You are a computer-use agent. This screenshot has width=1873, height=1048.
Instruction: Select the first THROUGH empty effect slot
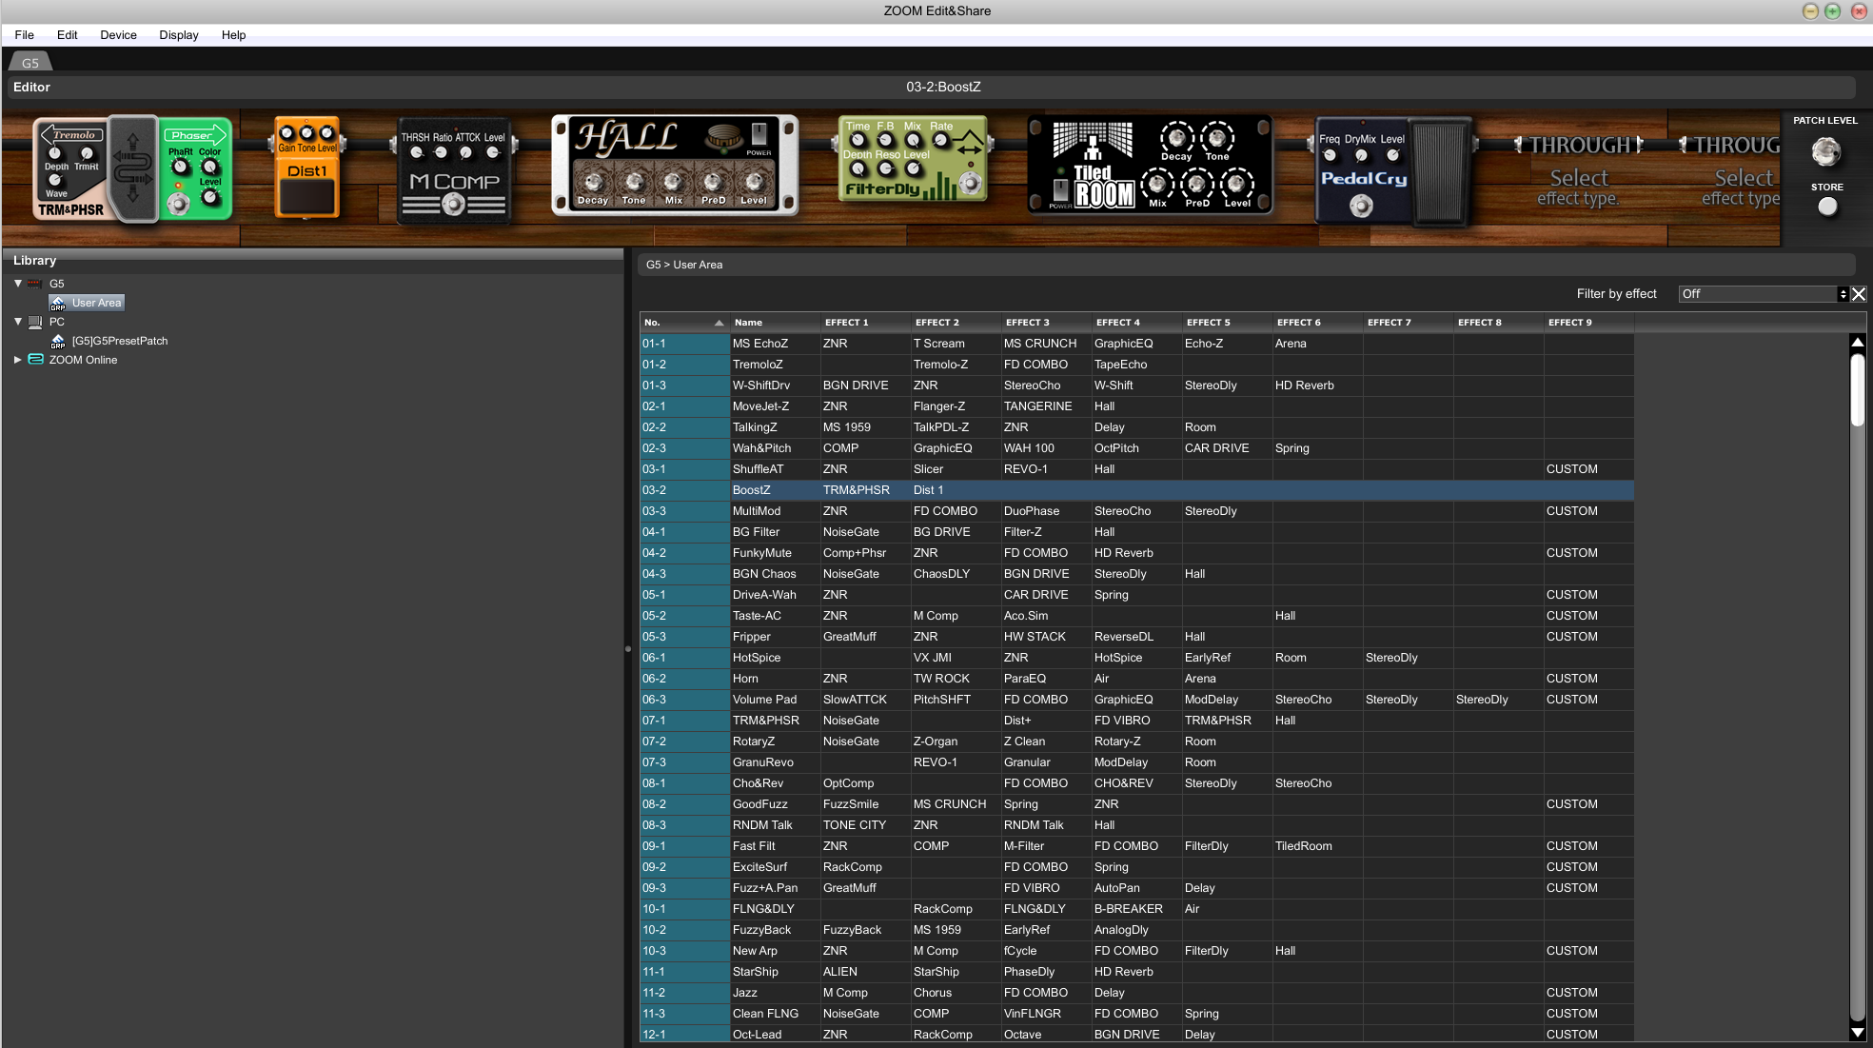(x=1579, y=171)
